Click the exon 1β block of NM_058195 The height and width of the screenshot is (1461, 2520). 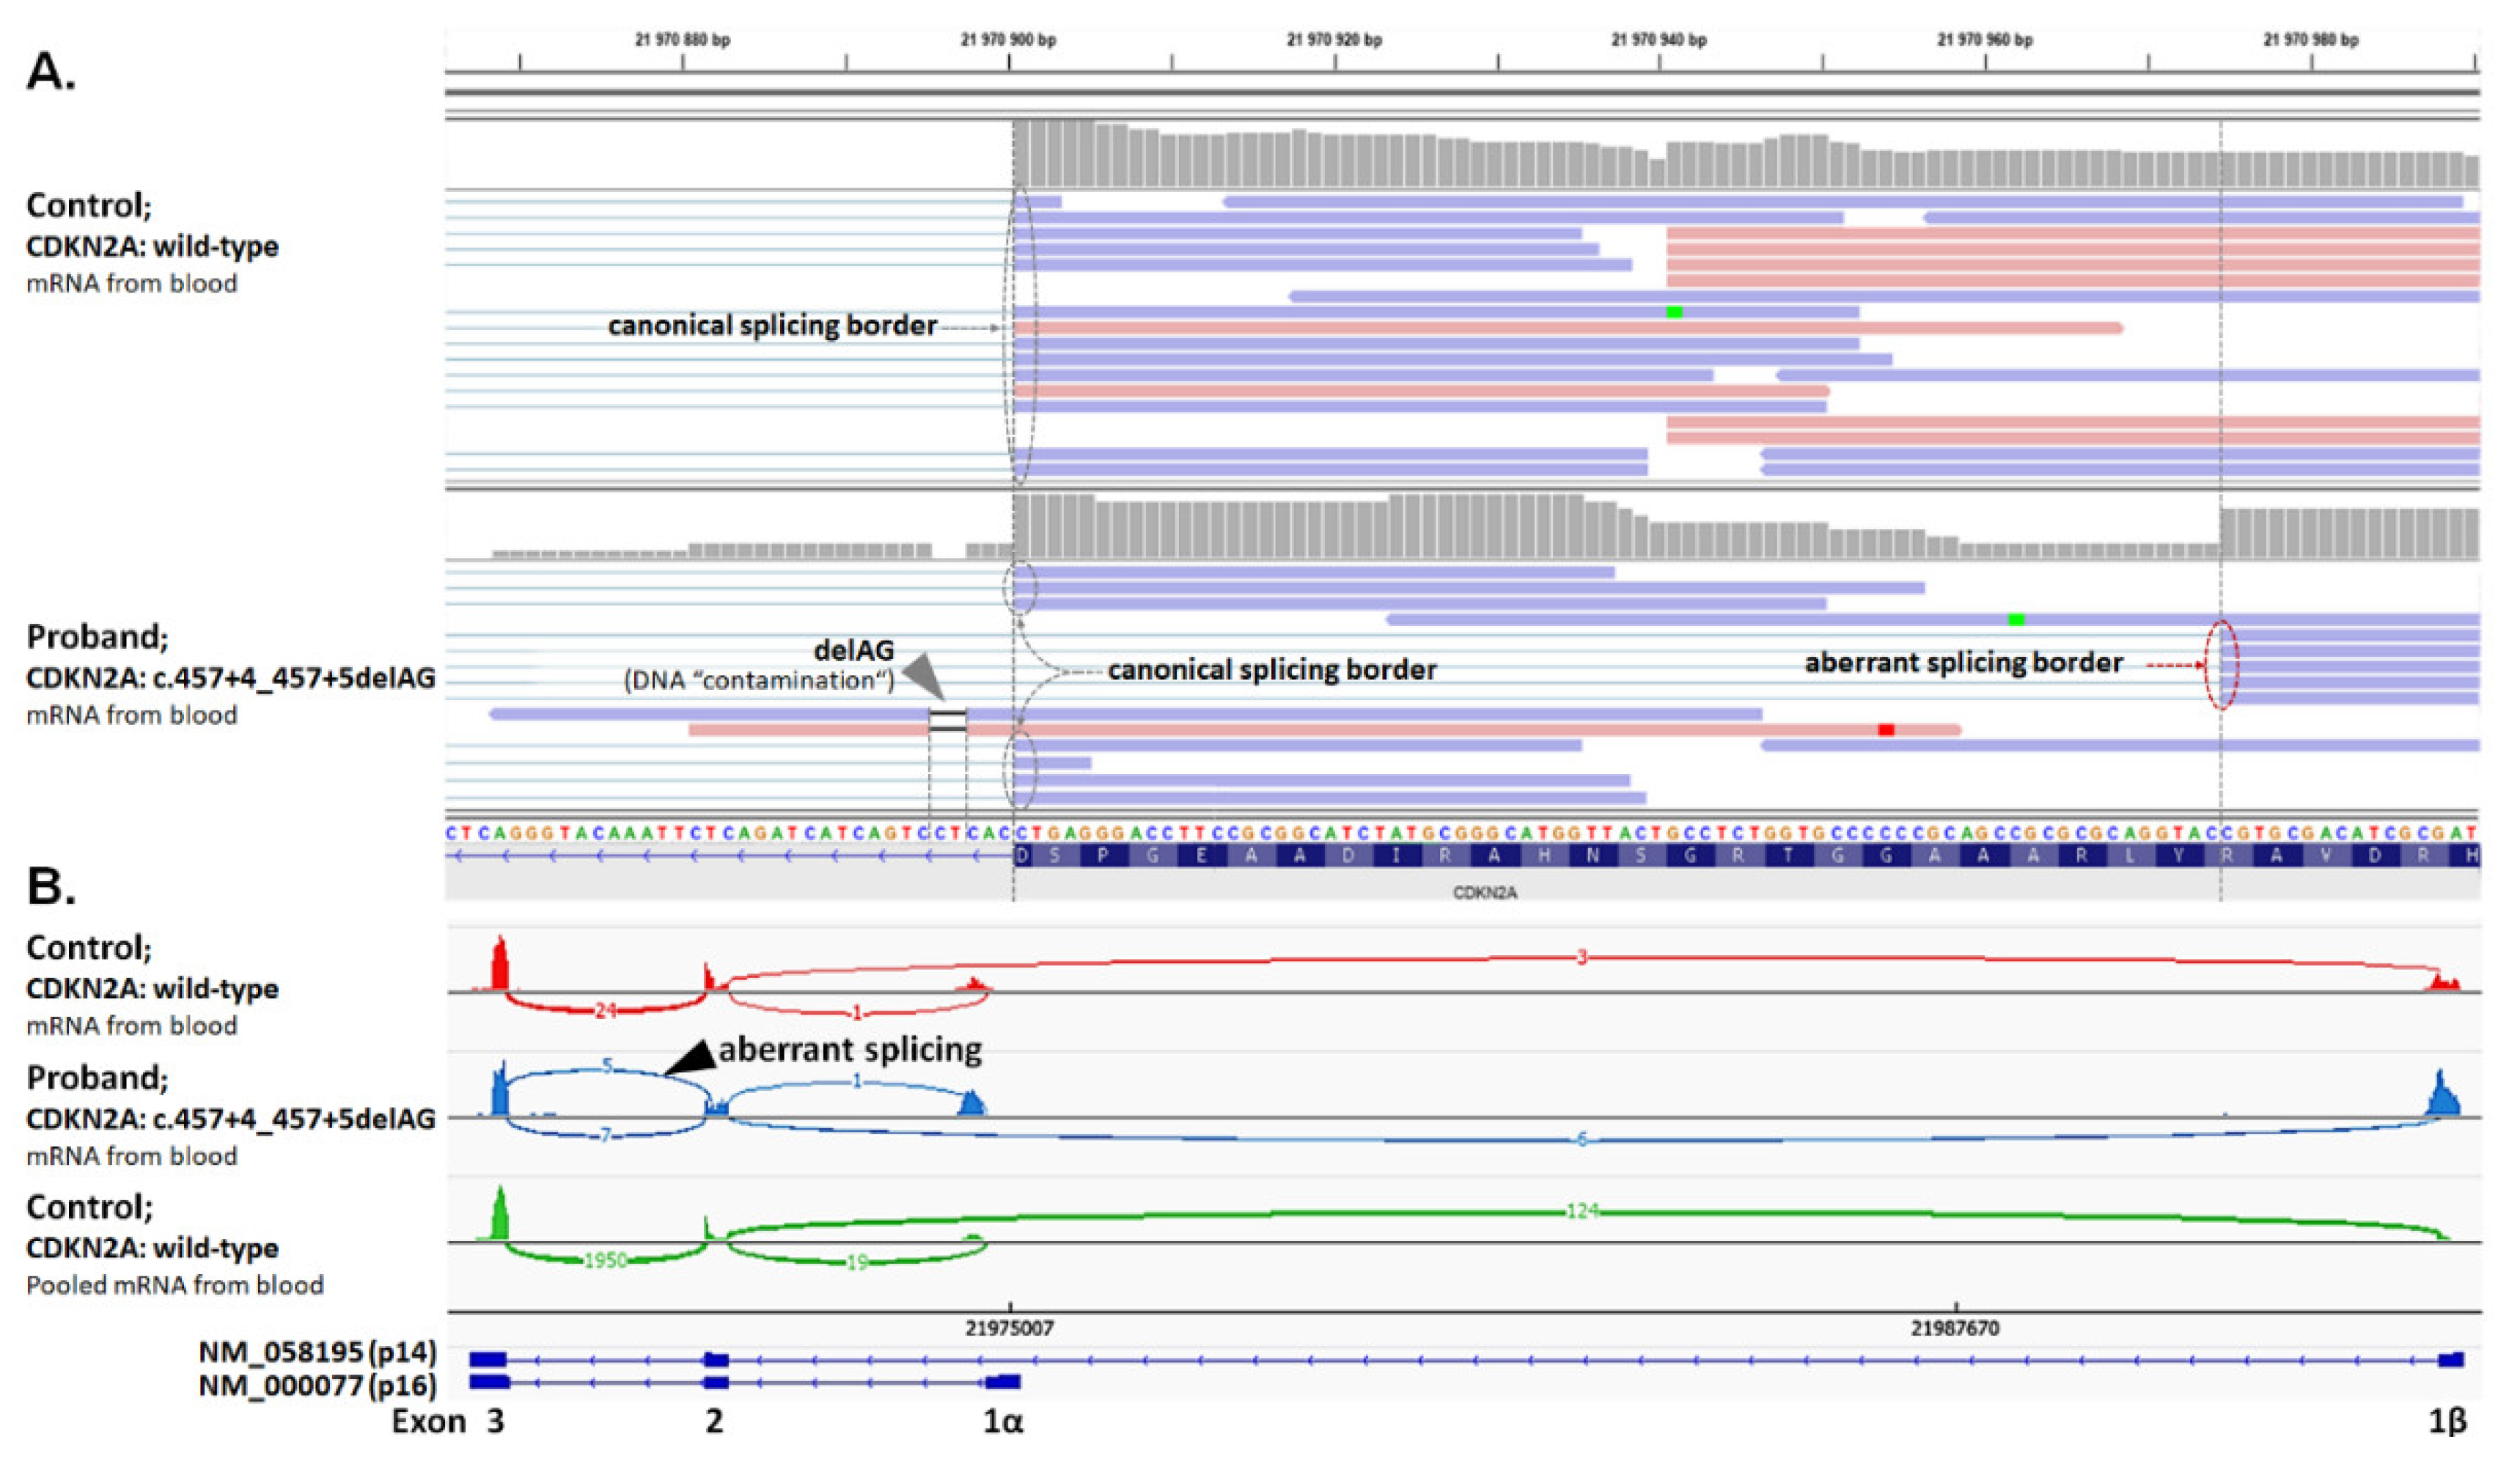tap(2450, 1359)
